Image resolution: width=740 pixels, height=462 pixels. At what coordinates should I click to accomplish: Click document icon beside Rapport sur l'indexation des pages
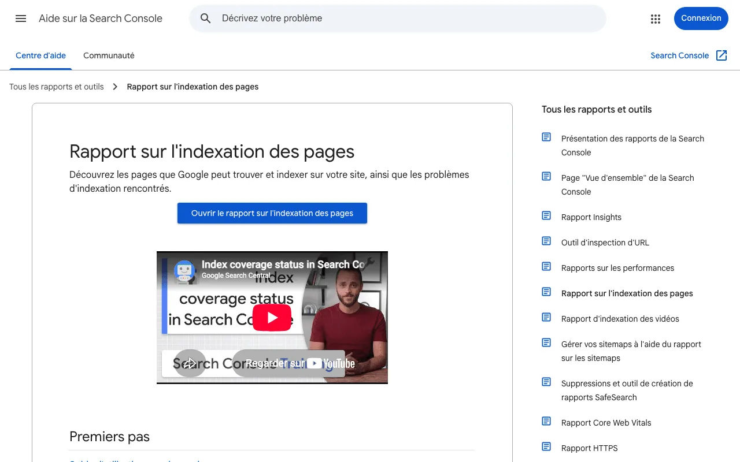coord(546,292)
